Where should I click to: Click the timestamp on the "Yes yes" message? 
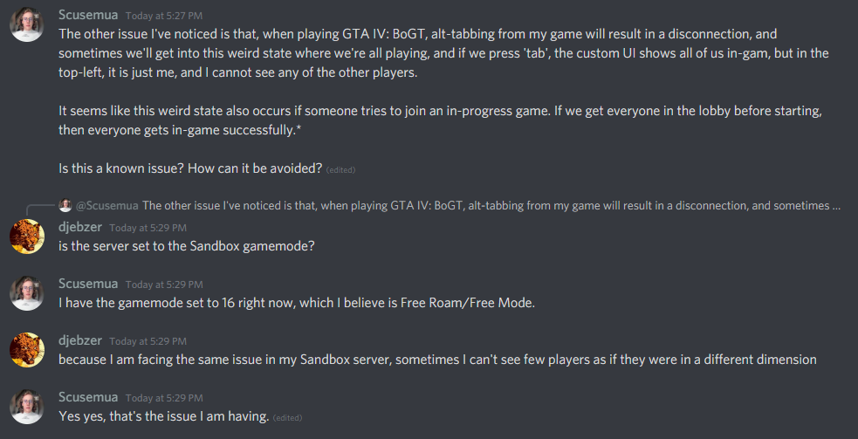pos(164,398)
